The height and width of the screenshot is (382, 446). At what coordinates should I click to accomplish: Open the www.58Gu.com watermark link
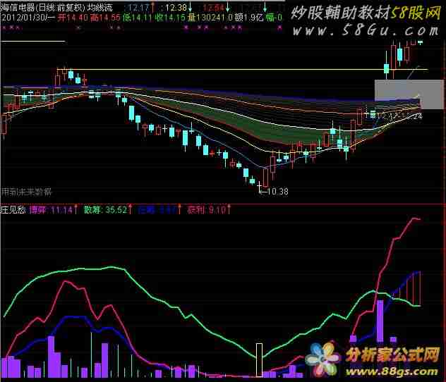coord(366,31)
